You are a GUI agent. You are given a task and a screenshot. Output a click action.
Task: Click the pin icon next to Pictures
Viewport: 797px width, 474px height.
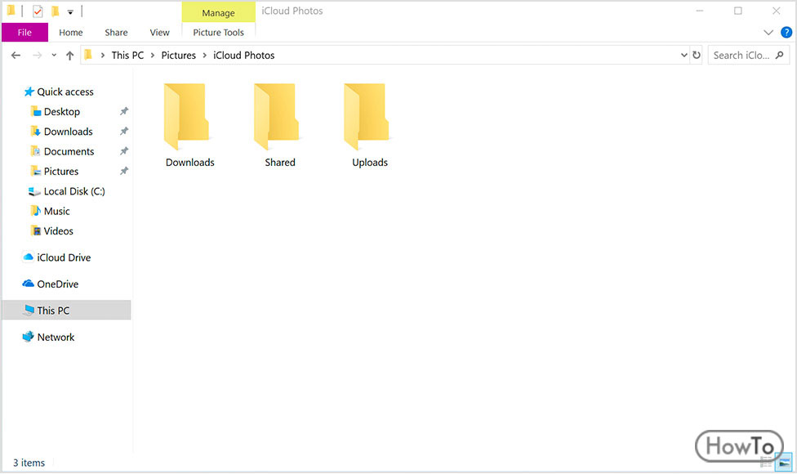[124, 171]
